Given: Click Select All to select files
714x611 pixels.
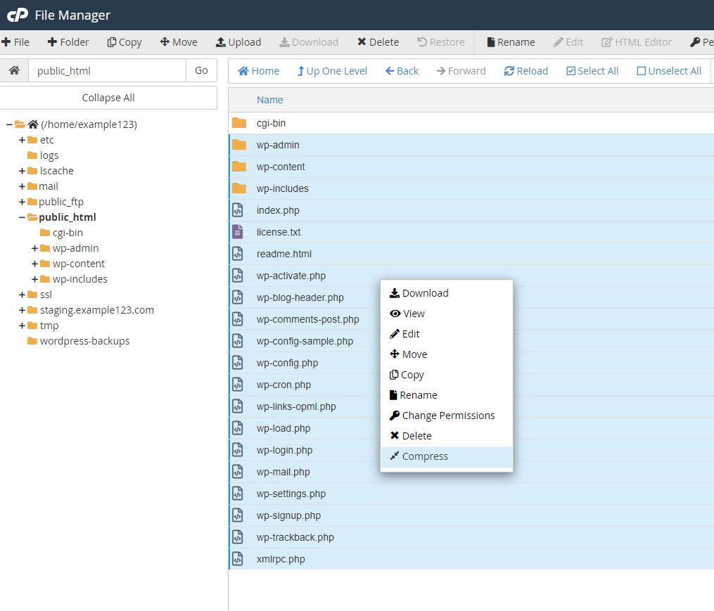Looking at the screenshot, I should (592, 70).
